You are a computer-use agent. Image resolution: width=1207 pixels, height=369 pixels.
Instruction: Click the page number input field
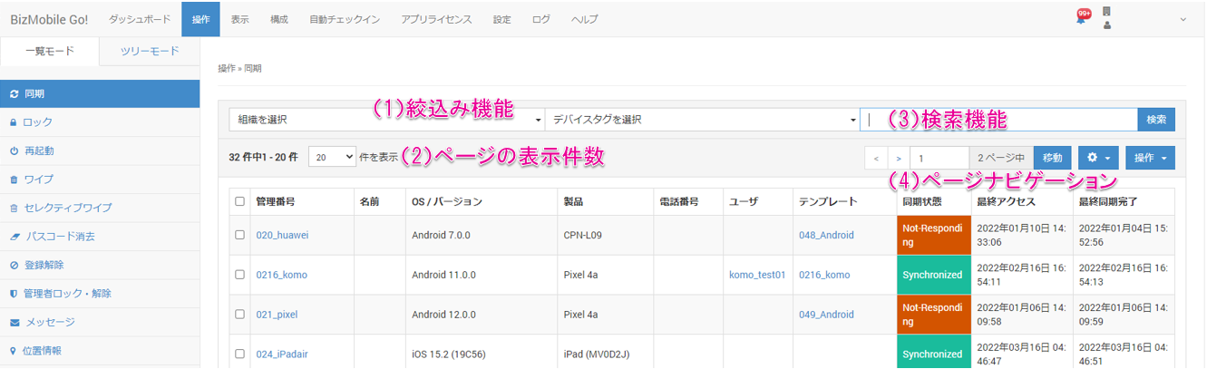point(939,158)
